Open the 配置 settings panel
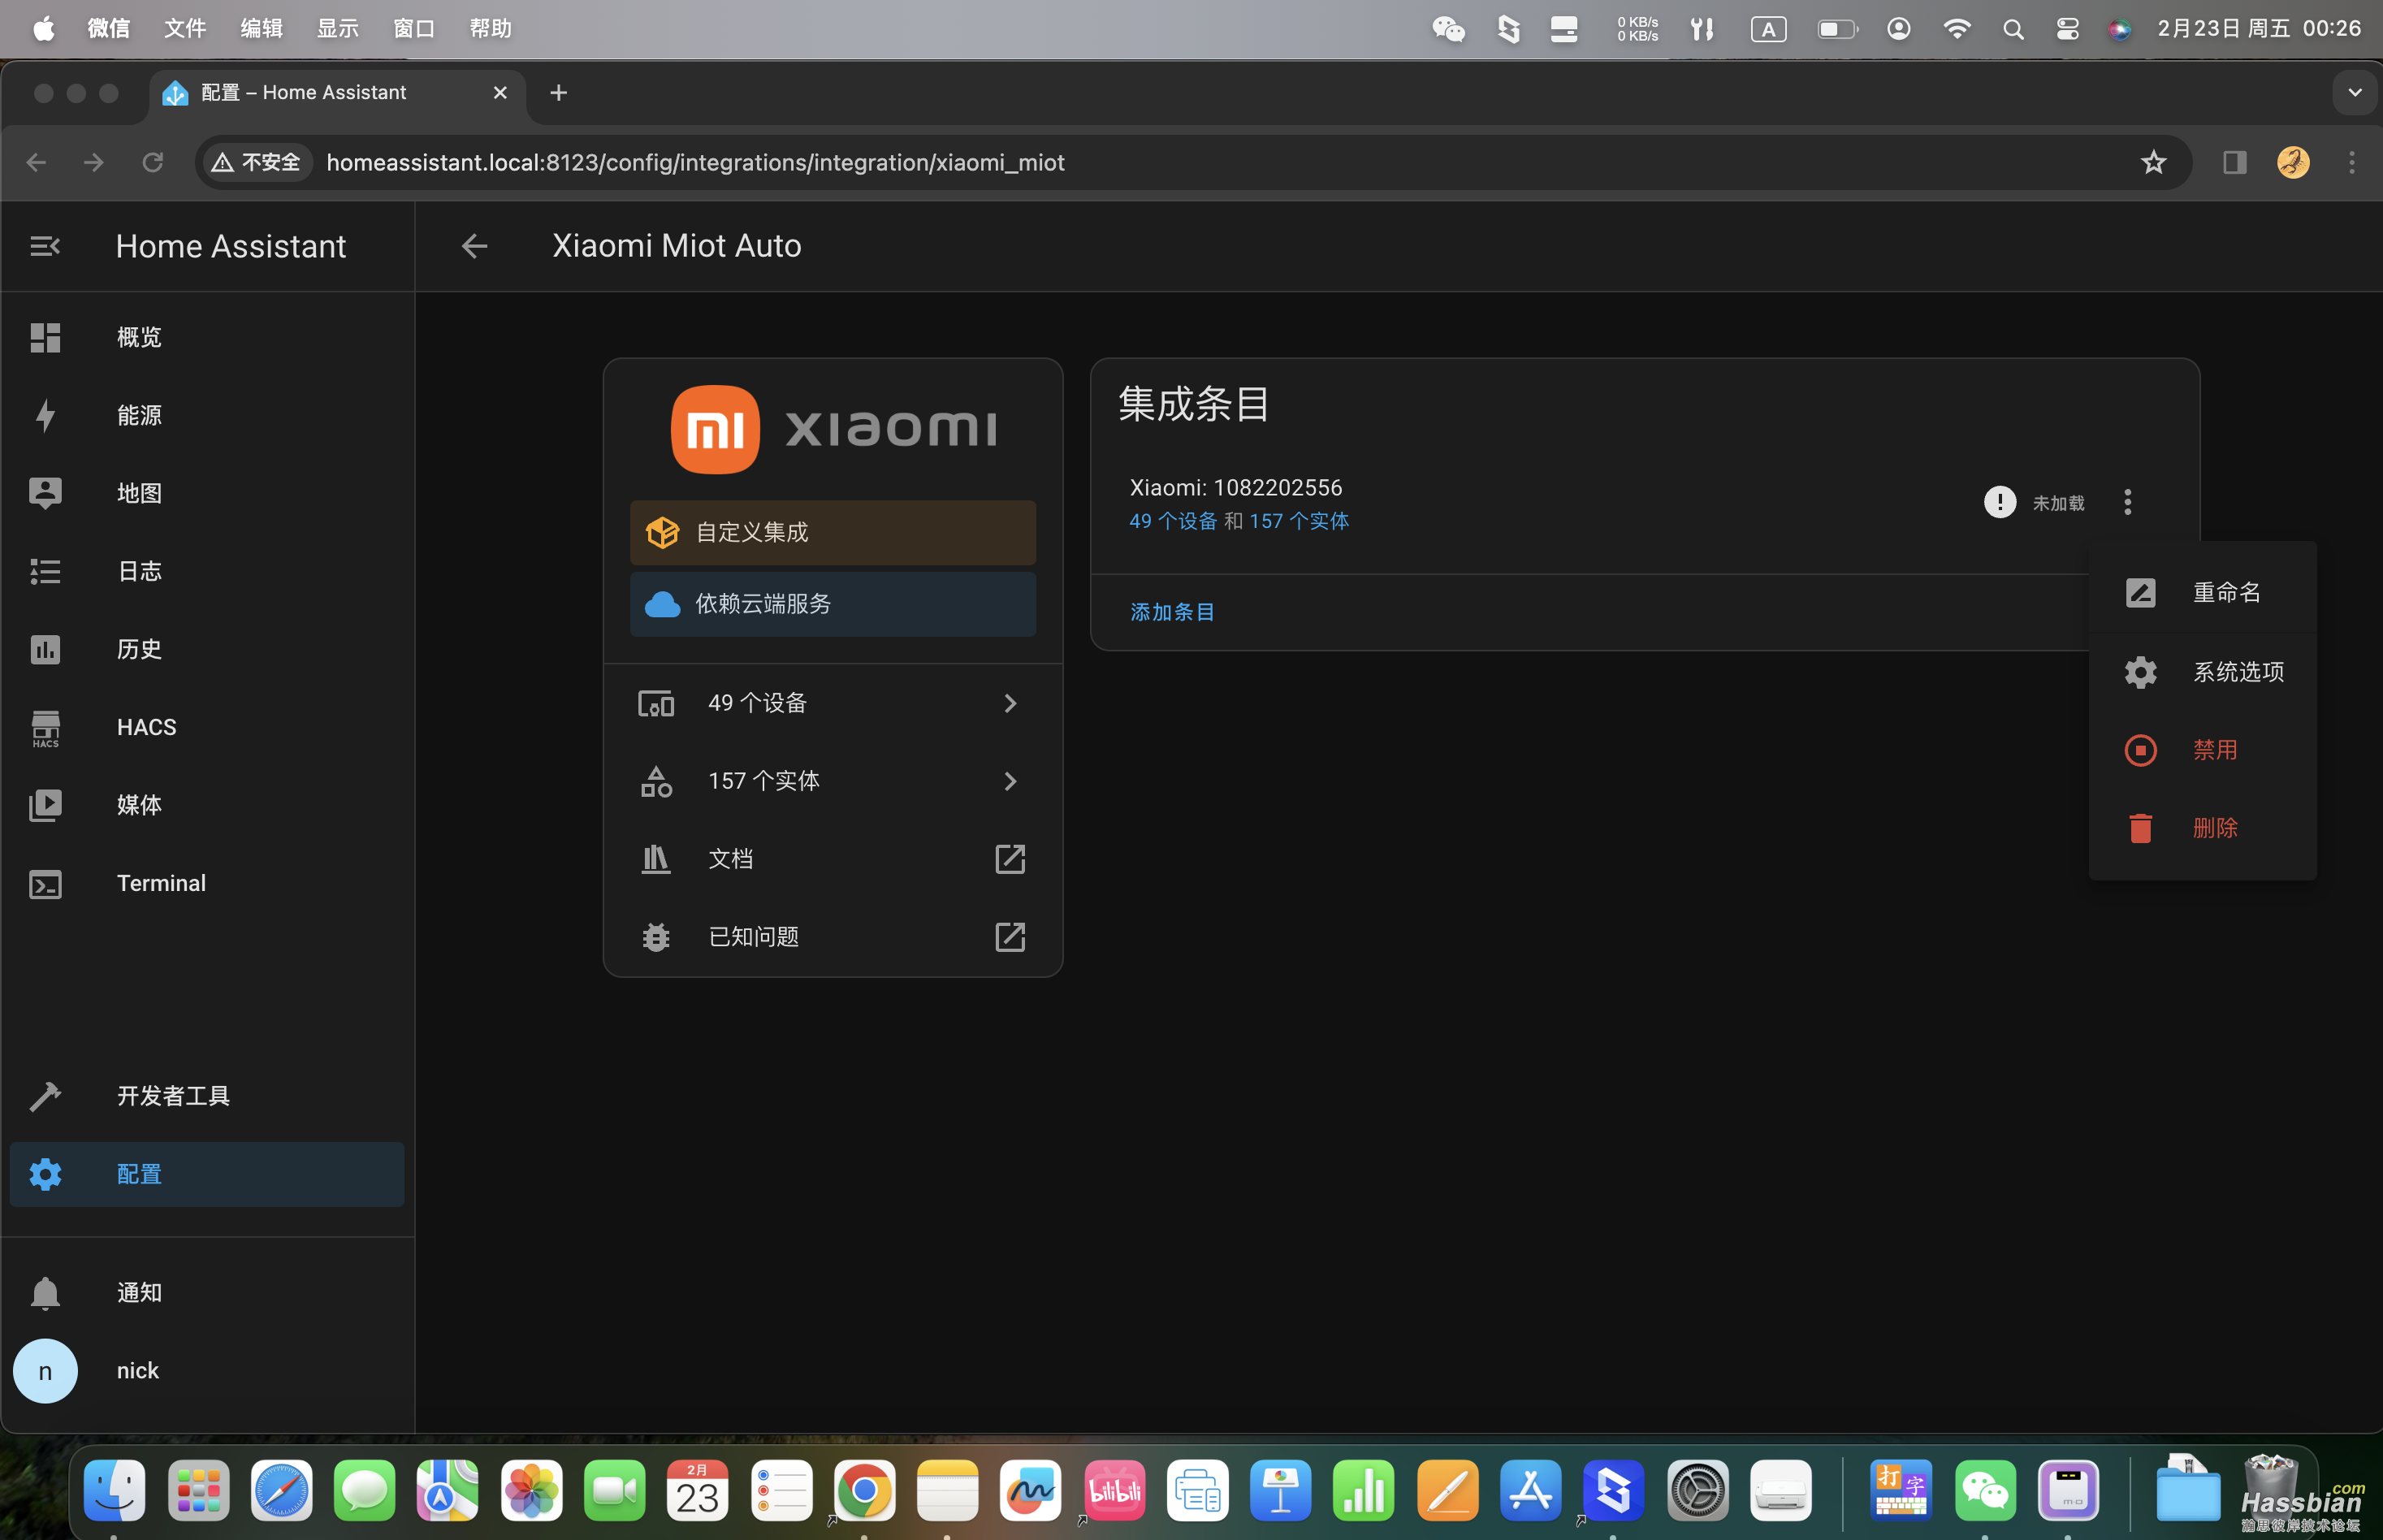This screenshot has width=2383, height=1540. tap(207, 1174)
